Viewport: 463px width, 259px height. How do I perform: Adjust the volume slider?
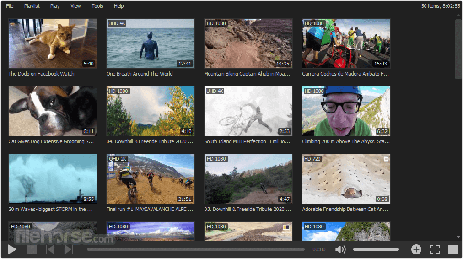coord(376,249)
